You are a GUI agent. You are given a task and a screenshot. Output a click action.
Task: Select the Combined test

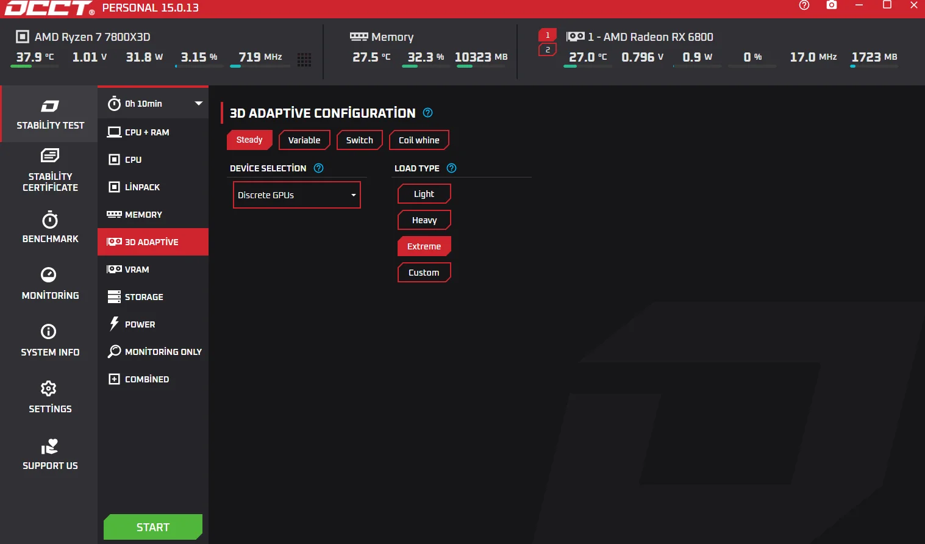pyautogui.click(x=153, y=379)
